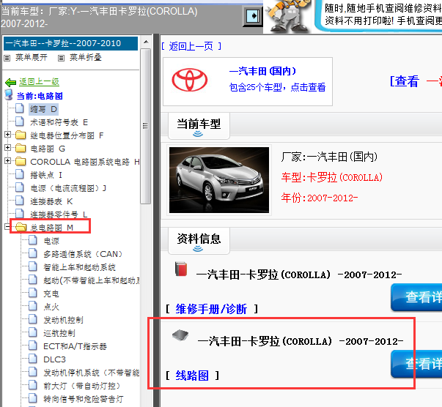Viewport: 442px width, 407px height.
Task: Click the 菜单折叠 list icon
Action: 61,58
